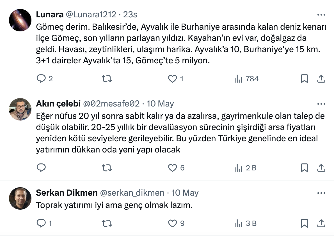
Task: Retweet Akın çelebi's post
Action: pos(107,168)
